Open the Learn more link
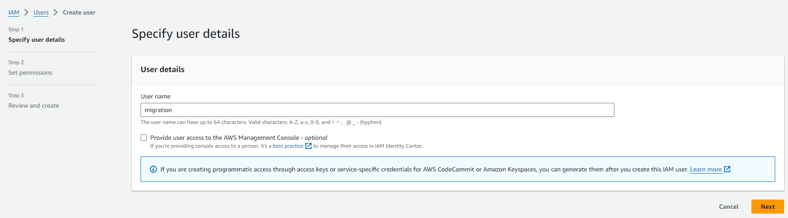This screenshot has width=788, height=218. pyautogui.click(x=706, y=169)
